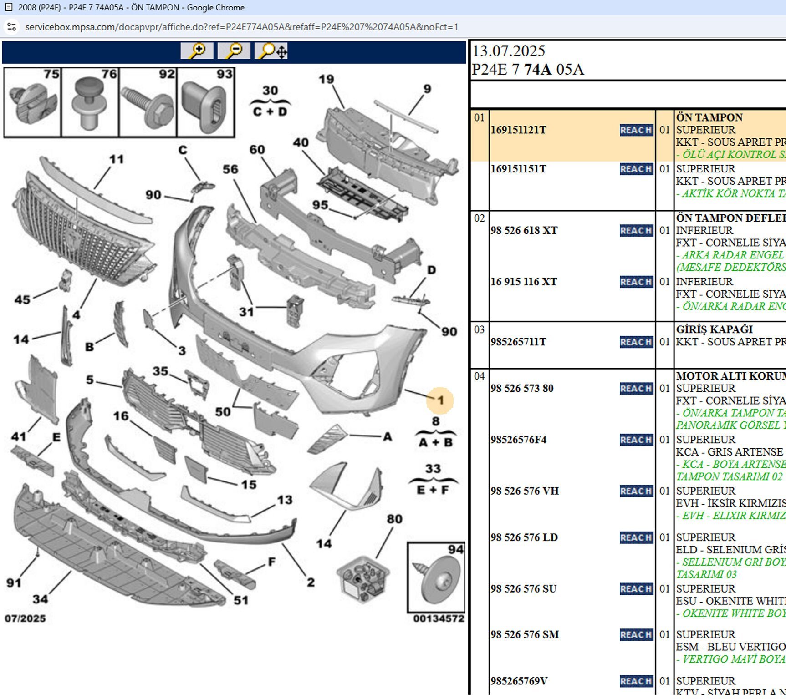This screenshot has width=786, height=699.
Task: Click part number 169151151T
Action: [518, 169]
